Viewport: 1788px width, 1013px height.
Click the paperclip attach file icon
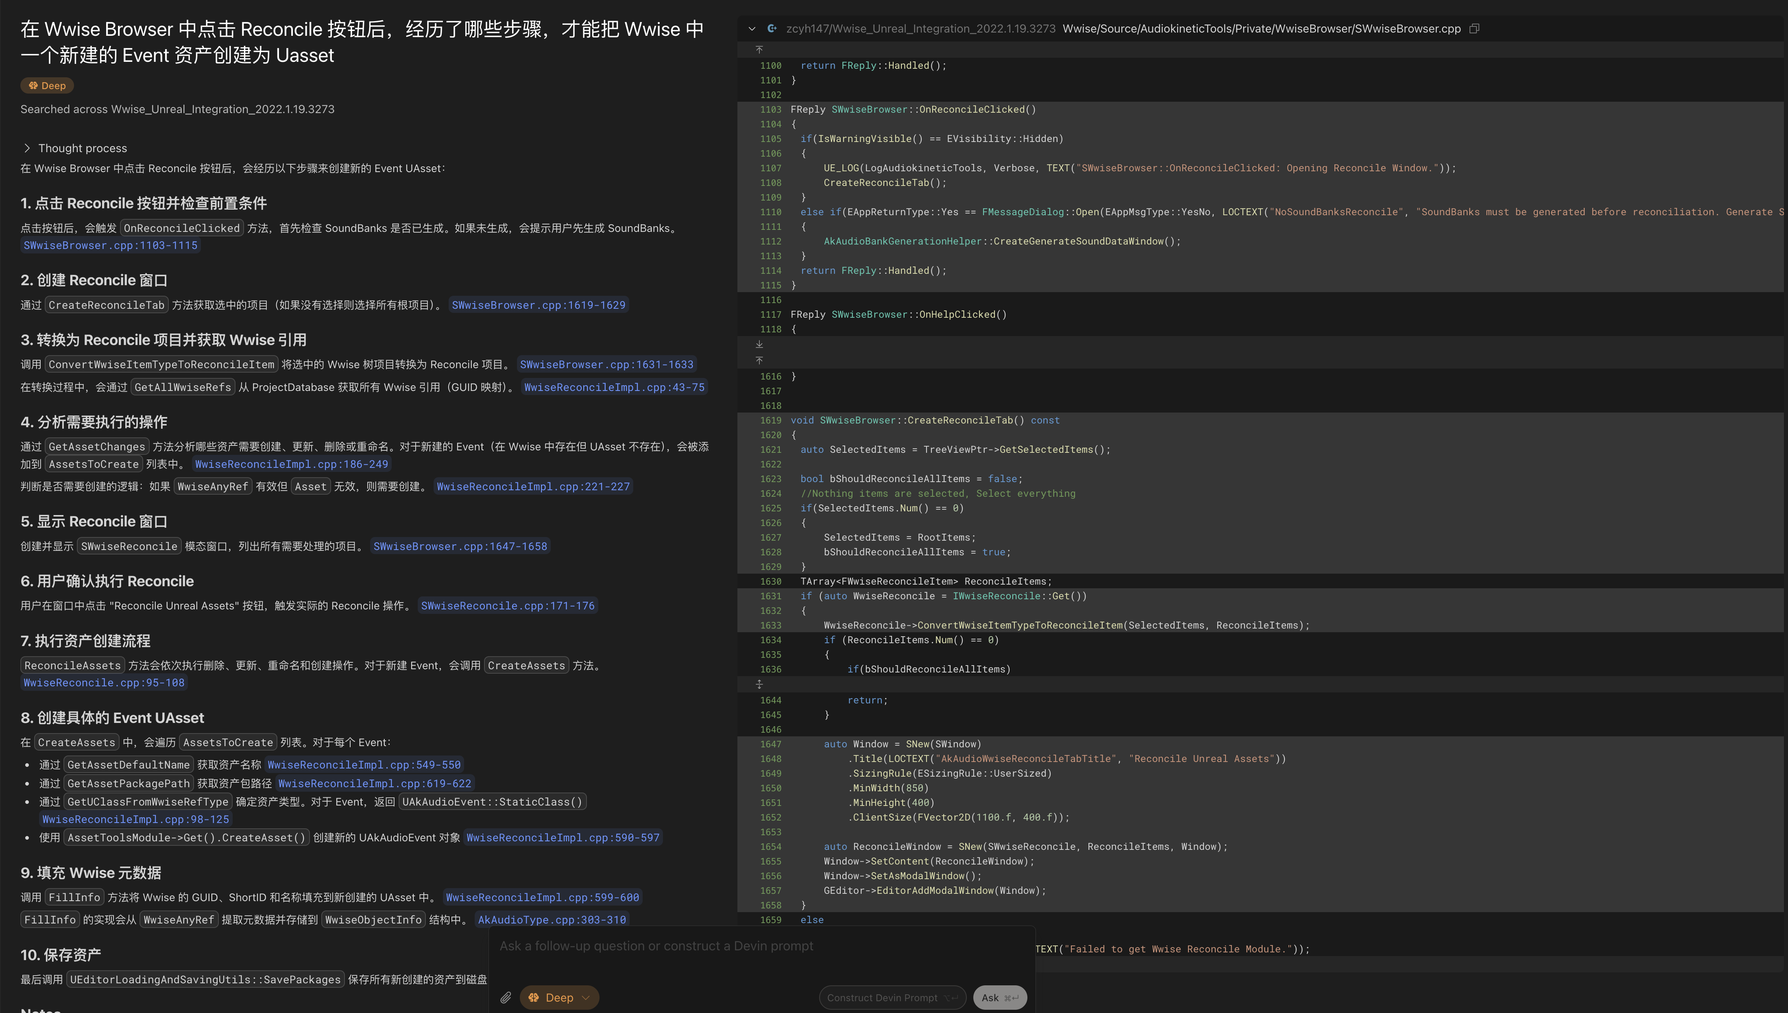tap(506, 997)
